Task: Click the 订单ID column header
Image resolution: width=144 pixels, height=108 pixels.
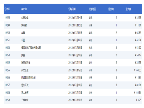Action: coord(7,9)
